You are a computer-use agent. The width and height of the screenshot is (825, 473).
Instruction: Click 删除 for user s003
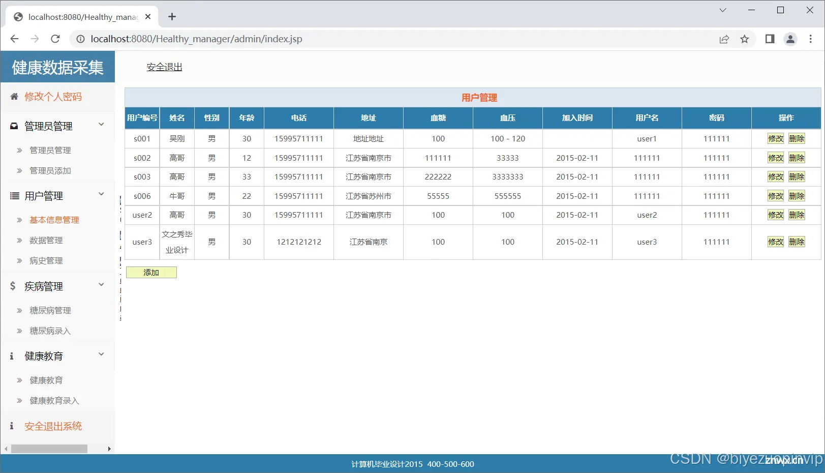click(x=797, y=177)
